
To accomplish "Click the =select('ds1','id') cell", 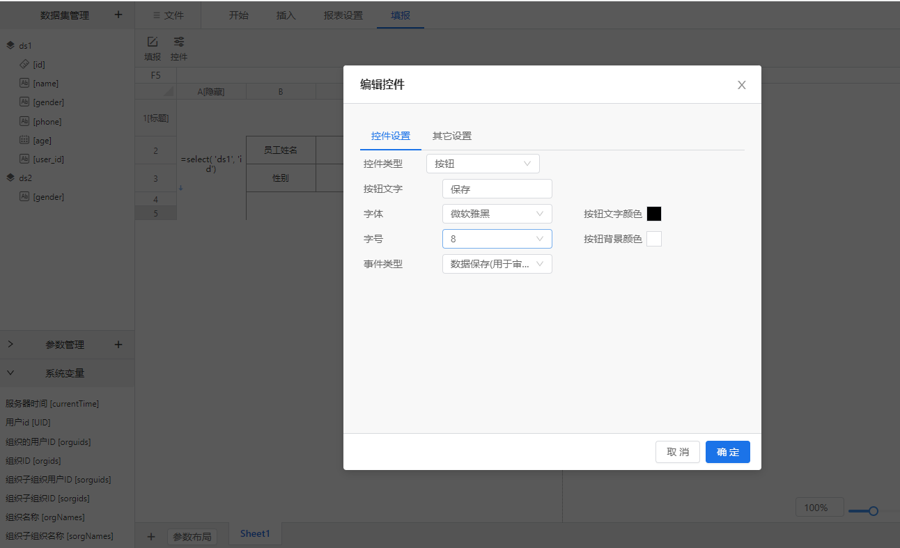I will (x=211, y=164).
